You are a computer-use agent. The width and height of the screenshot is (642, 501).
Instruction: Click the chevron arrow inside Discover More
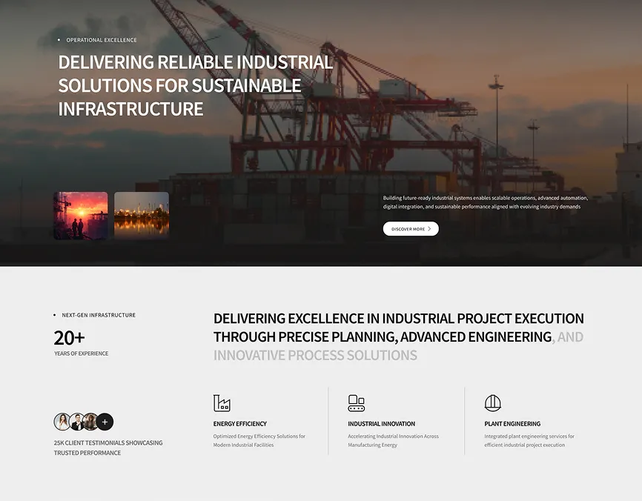pos(429,229)
